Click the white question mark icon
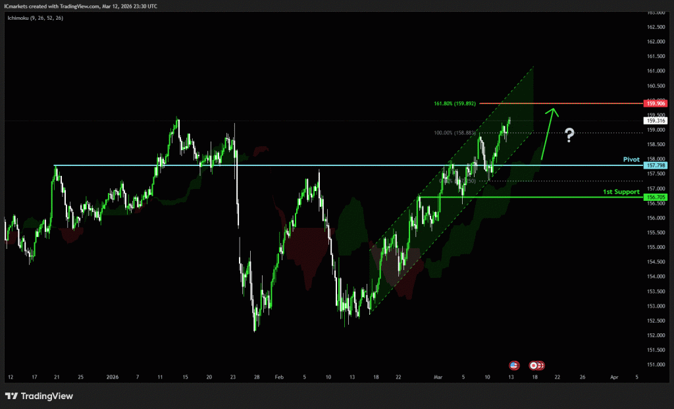The width and height of the screenshot is (674, 409). 569,135
